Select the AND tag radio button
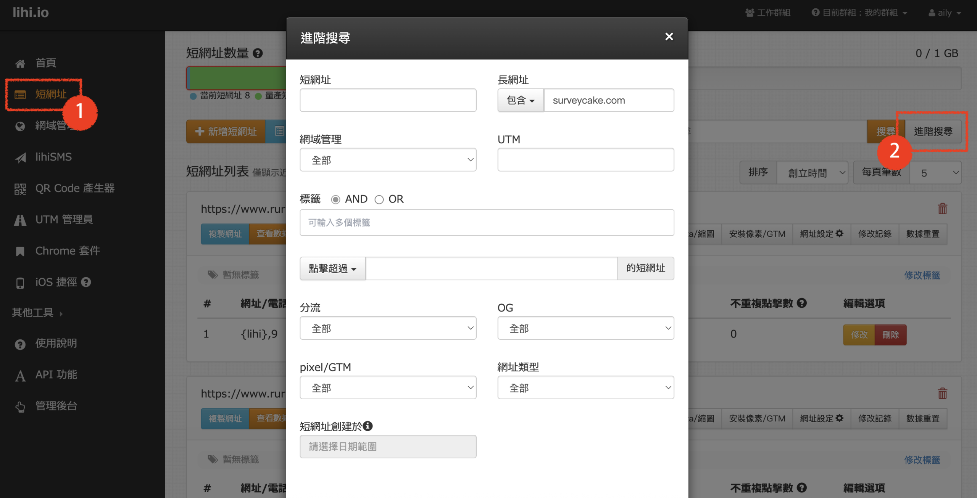The image size is (977, 498). [x=335, y=199]
